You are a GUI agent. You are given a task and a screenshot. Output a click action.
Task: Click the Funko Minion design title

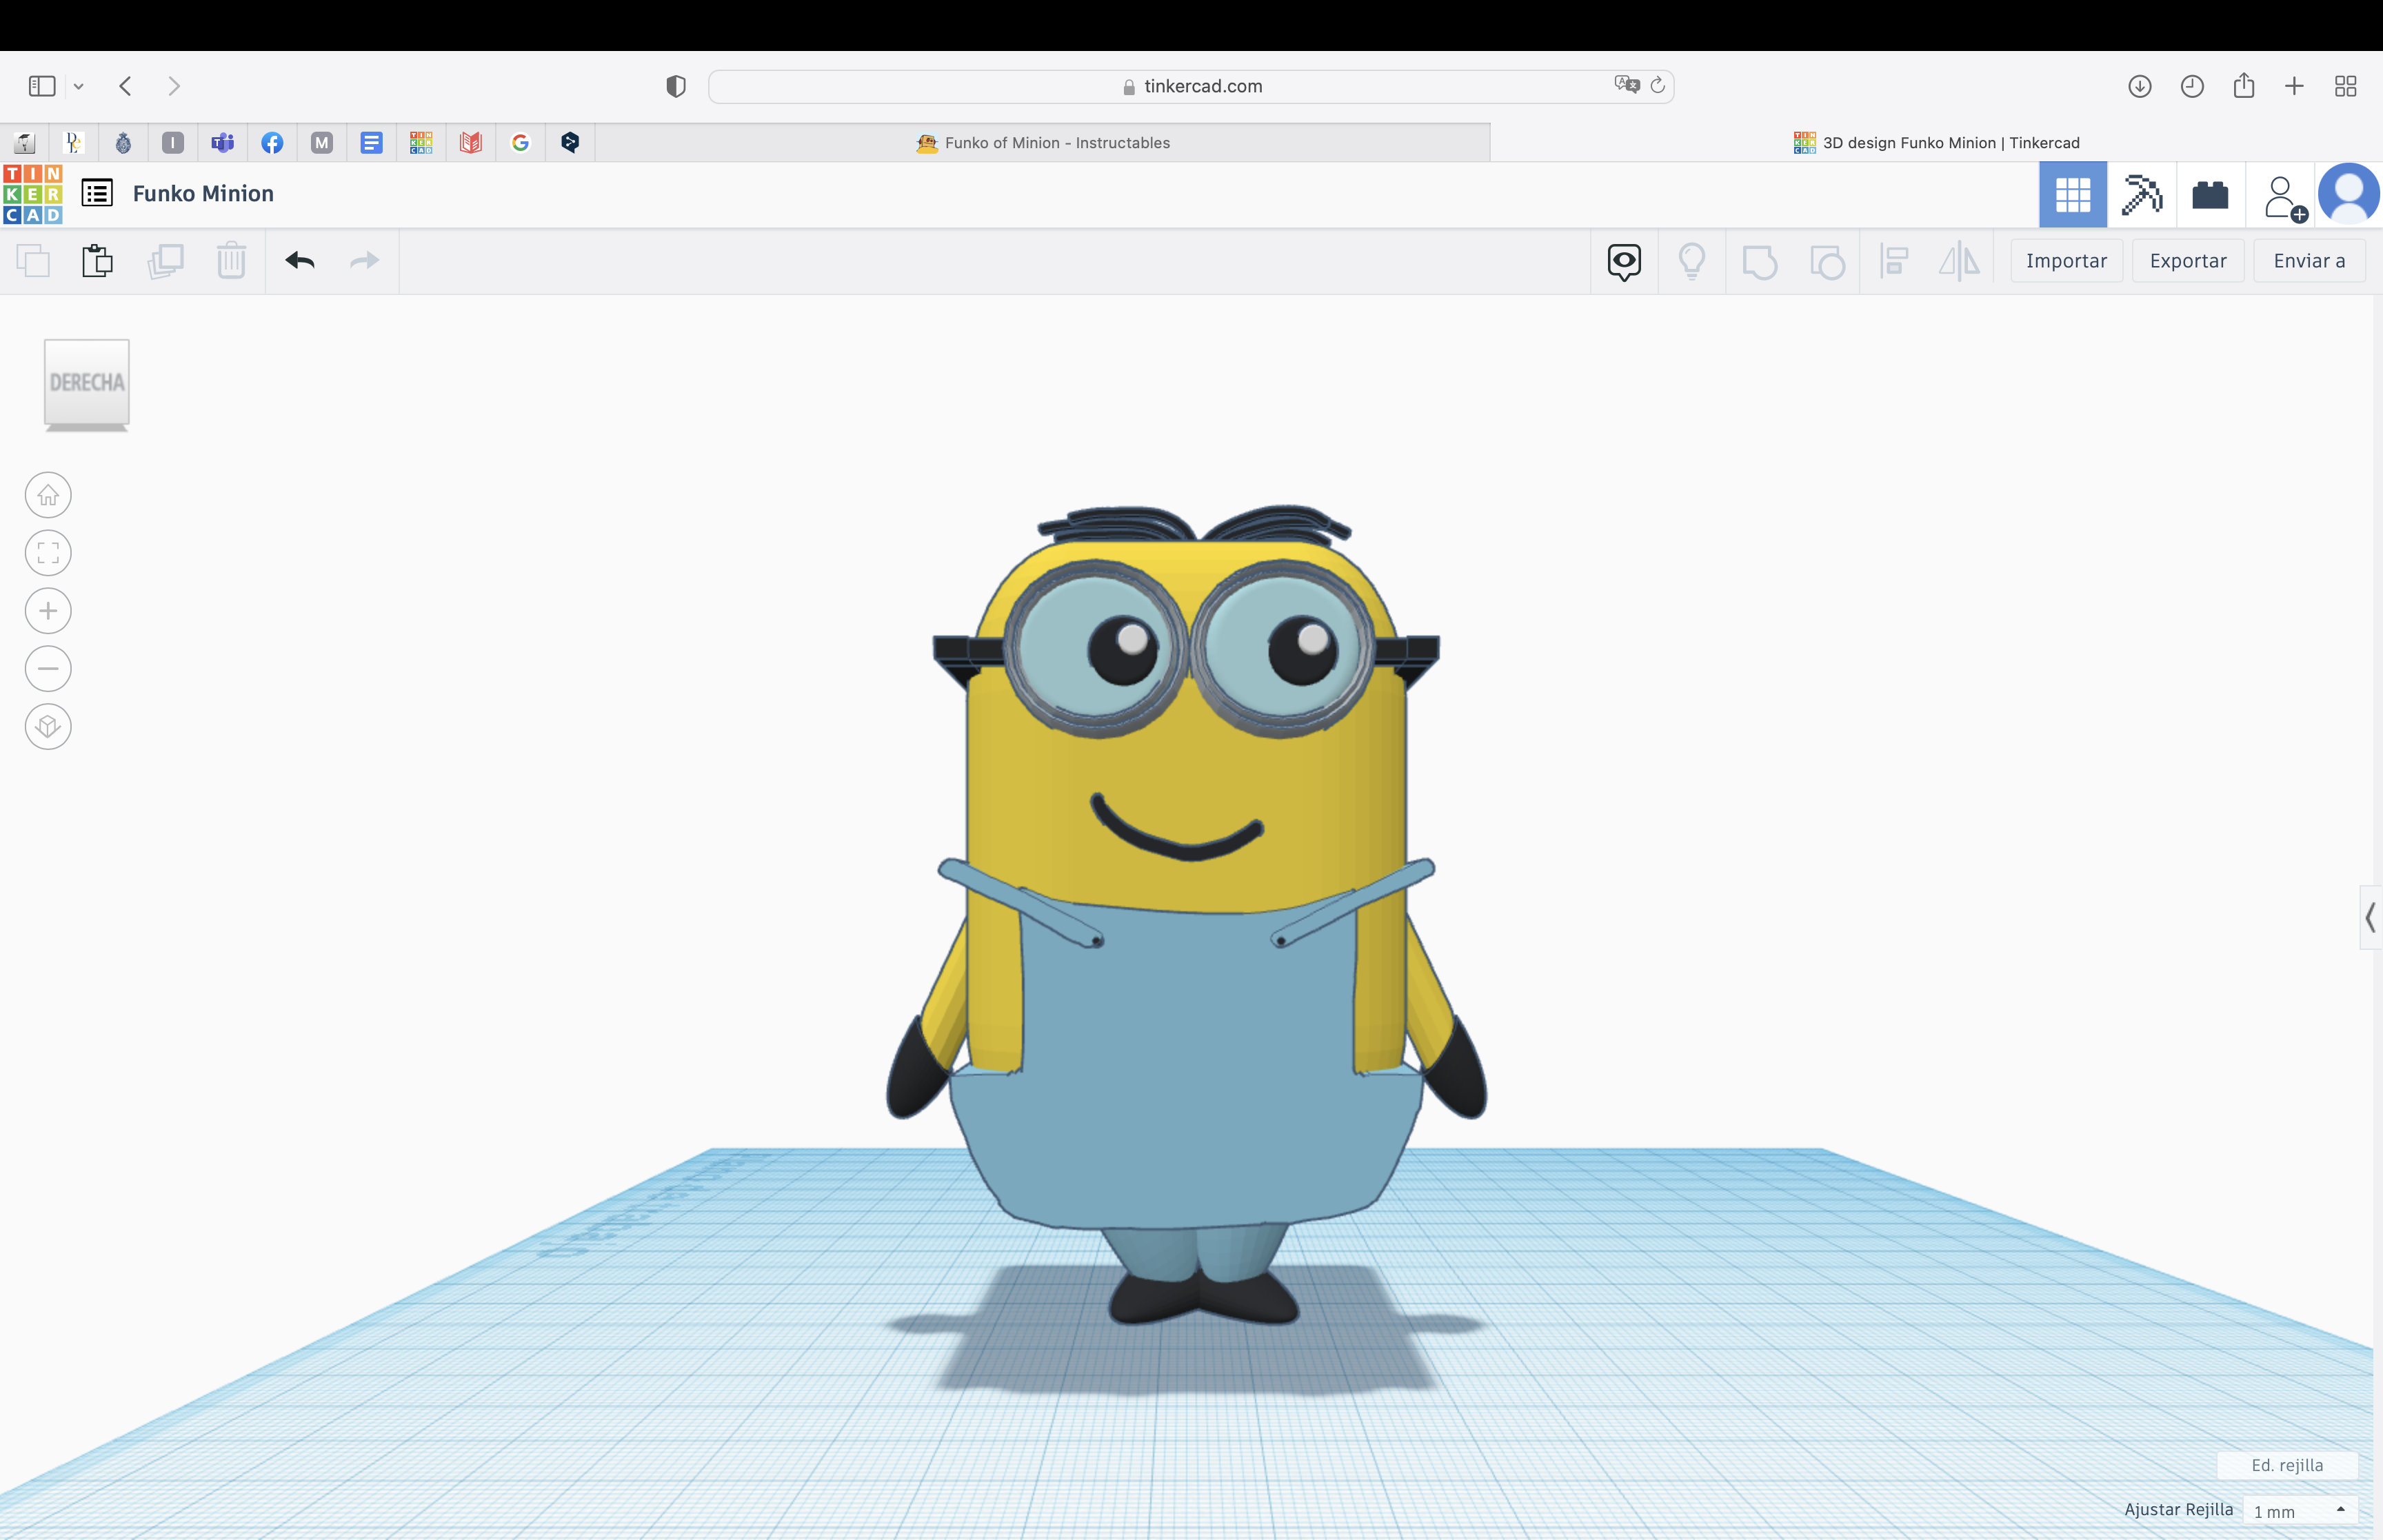tap(203, 194)
